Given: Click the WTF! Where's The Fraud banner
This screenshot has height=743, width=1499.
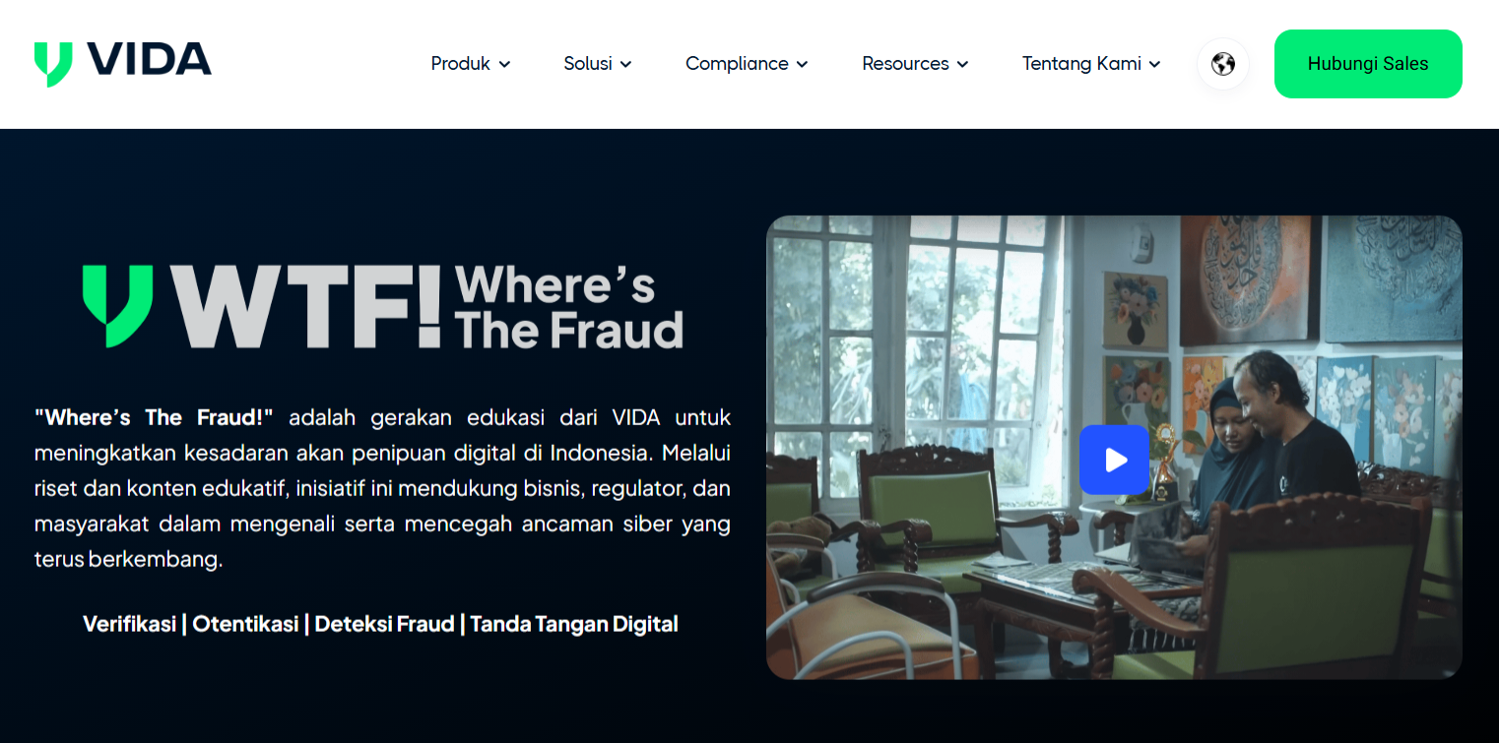Looking at the screenshot, I should [x=383, y=307].
